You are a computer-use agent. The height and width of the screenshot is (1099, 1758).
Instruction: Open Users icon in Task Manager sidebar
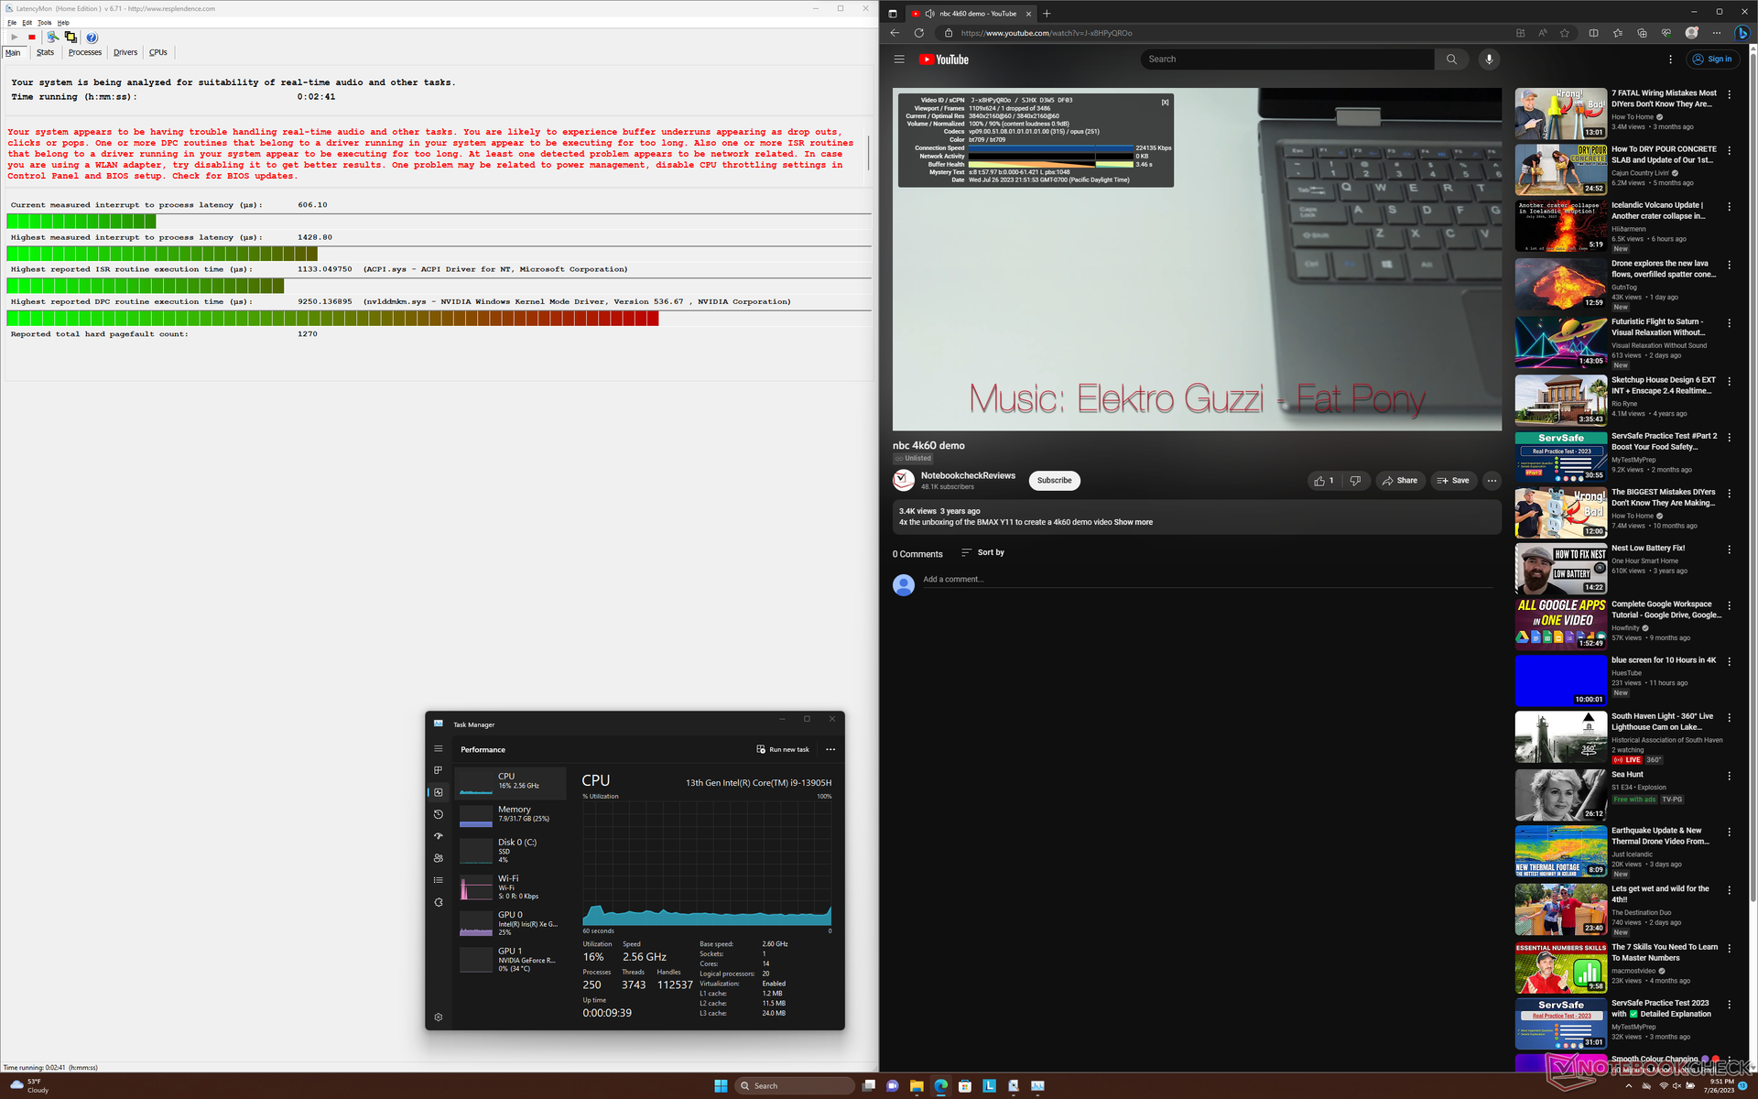point(438,858)
